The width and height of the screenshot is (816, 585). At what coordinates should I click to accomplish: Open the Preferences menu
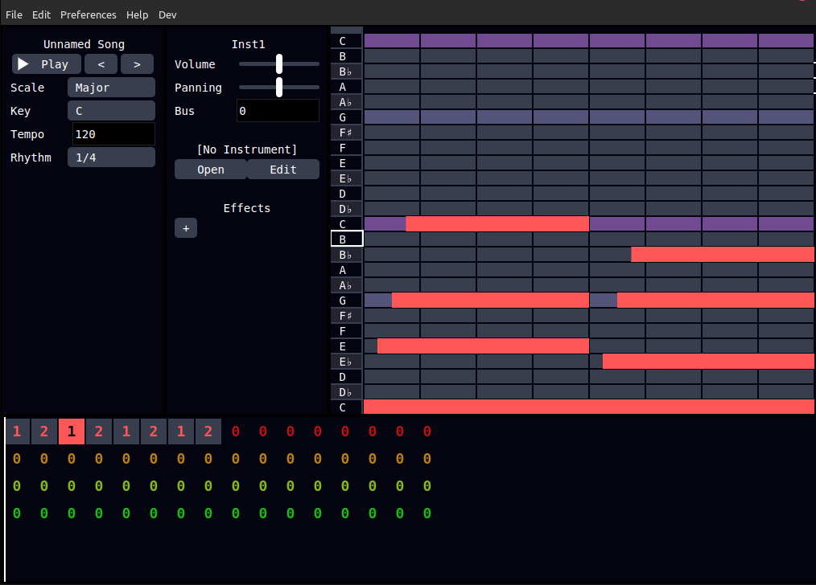(x=88, y=14)
